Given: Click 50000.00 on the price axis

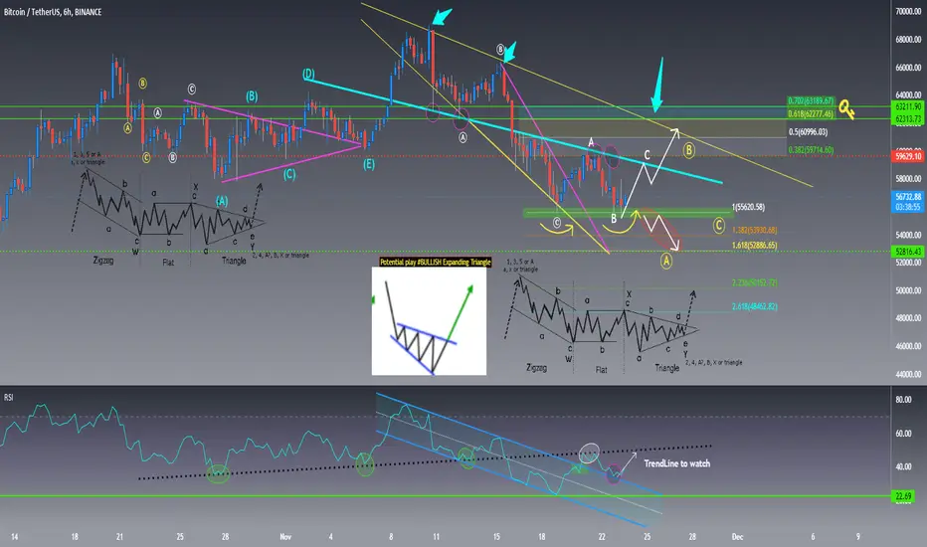Looking at the screenshot, I should click(x=908, y=290).
